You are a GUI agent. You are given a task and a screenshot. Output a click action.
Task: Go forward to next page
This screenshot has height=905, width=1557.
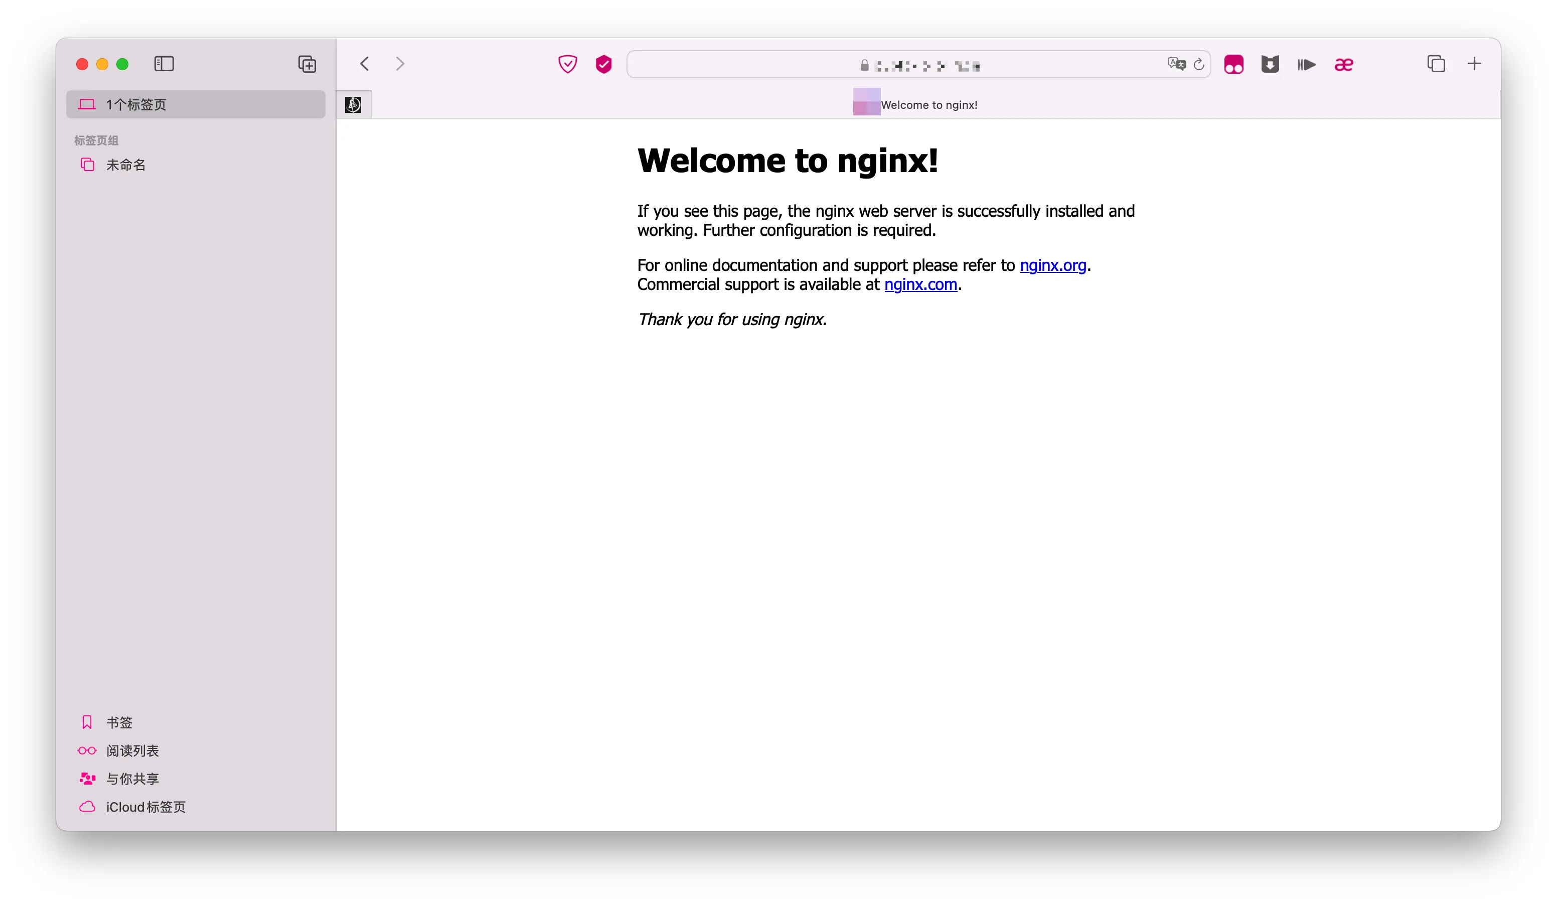[400, 64]
